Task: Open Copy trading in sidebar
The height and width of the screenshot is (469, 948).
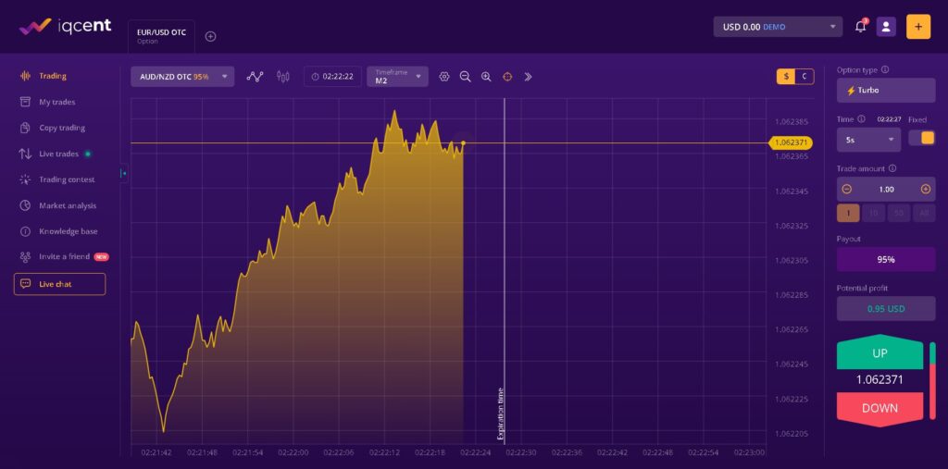Action: pyautogui.click(x=62, y=128)
